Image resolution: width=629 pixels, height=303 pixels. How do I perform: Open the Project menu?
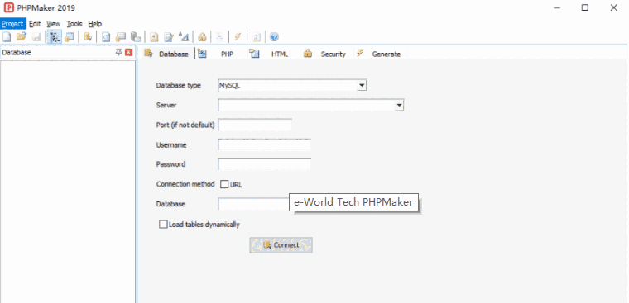tap(13, 24)
